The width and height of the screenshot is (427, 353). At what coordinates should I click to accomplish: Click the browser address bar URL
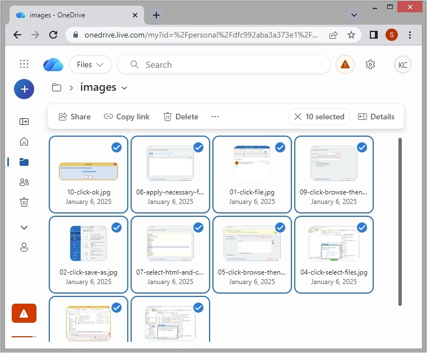point(201,35)
